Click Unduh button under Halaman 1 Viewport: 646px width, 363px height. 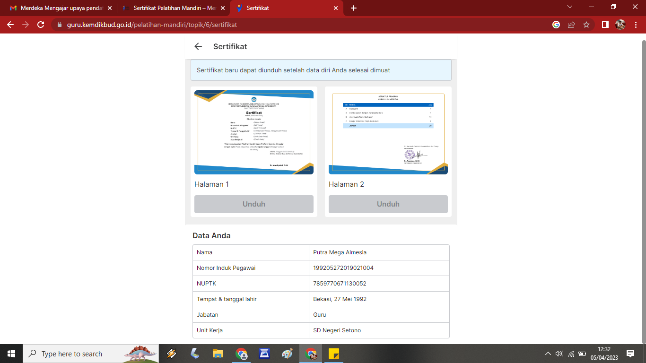[x=254, y=204]
